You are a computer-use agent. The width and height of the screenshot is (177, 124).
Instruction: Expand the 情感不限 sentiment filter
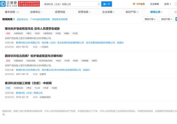(150, 19)
